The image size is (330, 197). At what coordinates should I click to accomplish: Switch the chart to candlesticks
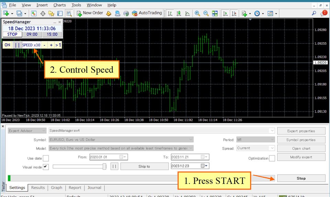[179, 13]
